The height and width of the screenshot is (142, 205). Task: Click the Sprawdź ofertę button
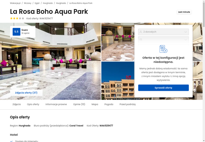click(163, 88)
